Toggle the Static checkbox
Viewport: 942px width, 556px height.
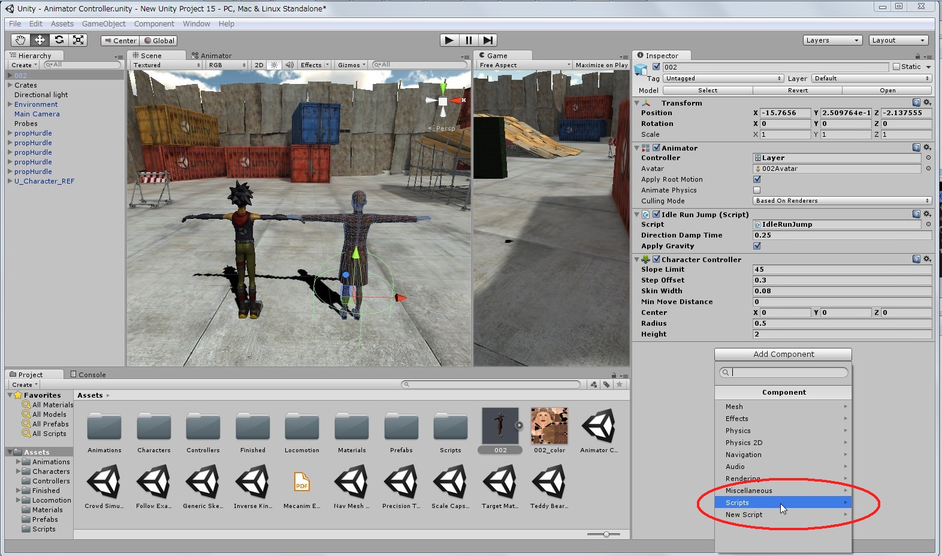point(896,67)
